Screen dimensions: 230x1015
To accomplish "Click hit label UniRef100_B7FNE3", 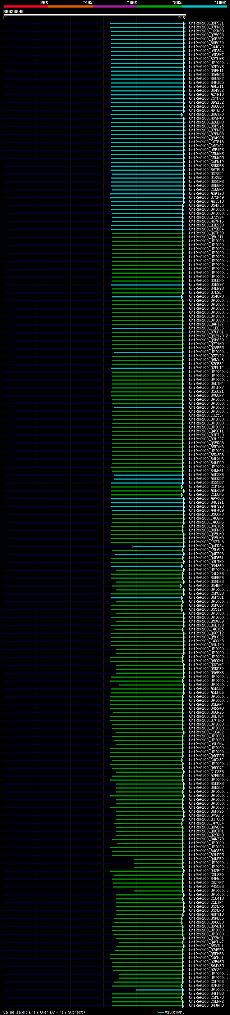I will 206,130.
